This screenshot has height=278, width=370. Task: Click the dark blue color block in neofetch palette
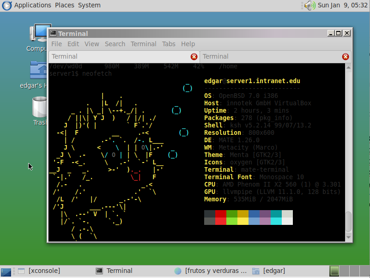[254, 214]
